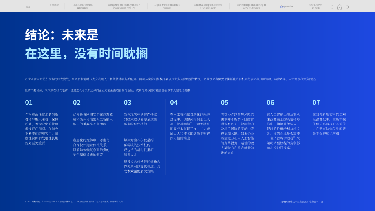Click paragraph starting 在人工智能出现及其承
The image size is (375, 211).
283,131
